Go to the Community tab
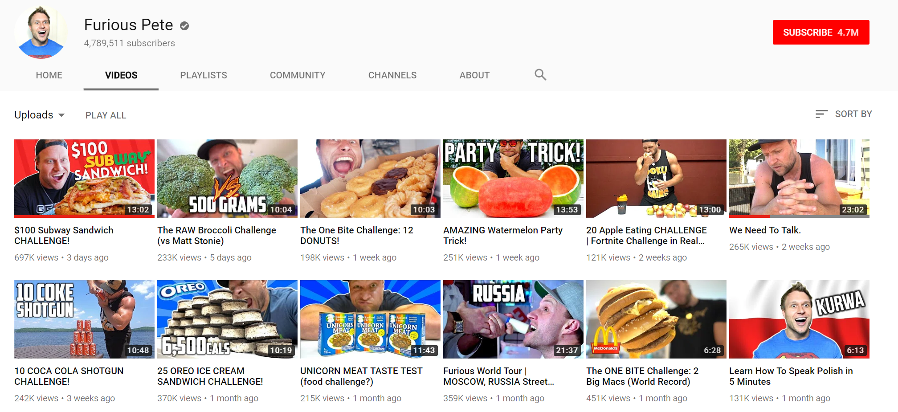This screenshot has height=412, width=898. (x=298, y=75)
